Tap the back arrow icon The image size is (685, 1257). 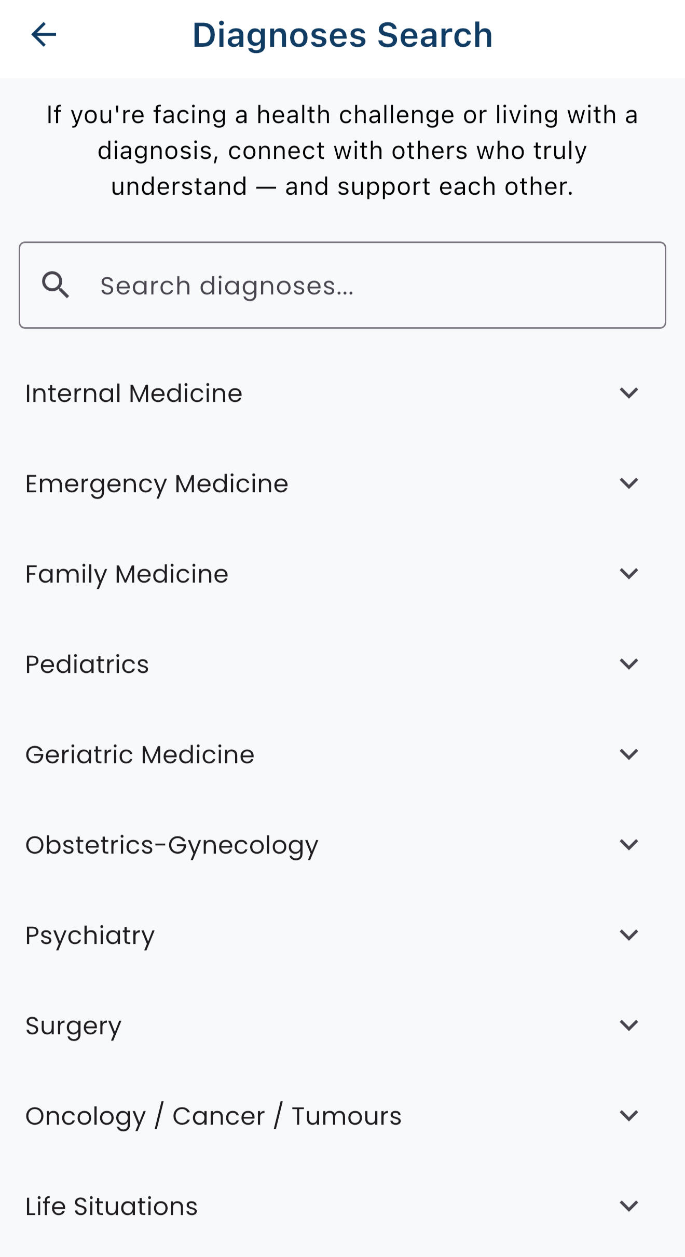[44, 35]
